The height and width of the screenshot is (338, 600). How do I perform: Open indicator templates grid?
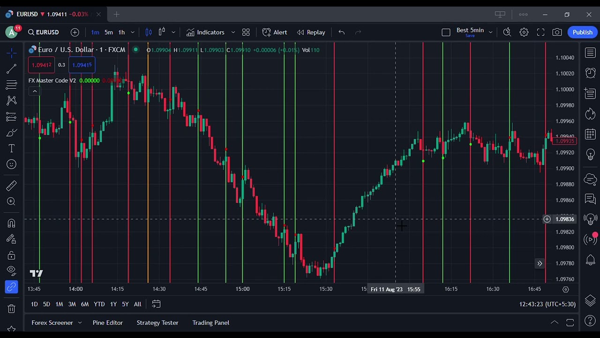pos(246,32)
